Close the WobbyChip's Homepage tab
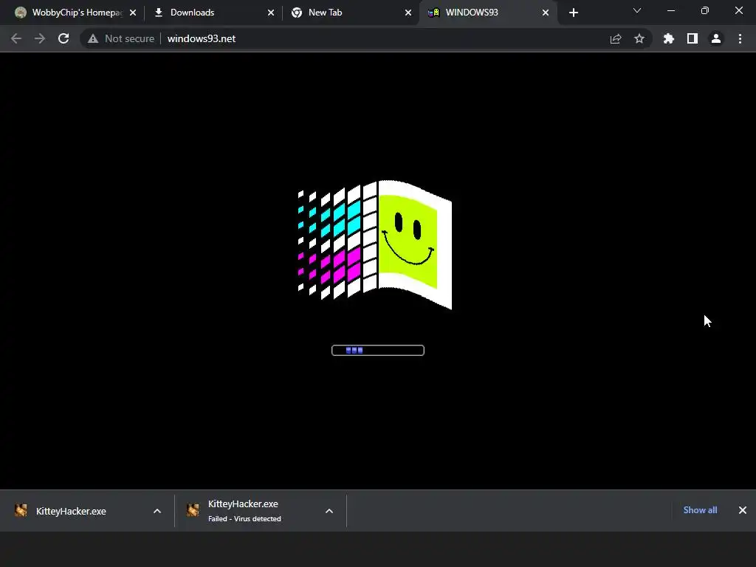This screenshot has height=567, width=756. 133,13
